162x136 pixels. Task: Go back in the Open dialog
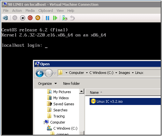40,73
